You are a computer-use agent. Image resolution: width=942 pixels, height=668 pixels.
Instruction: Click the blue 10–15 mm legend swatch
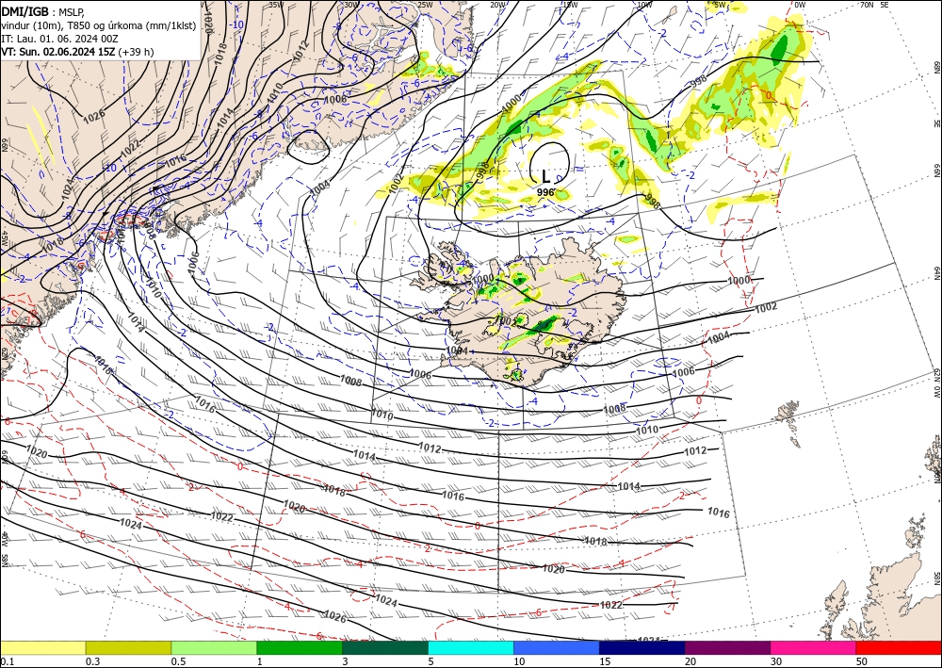[x=557, y=647]
